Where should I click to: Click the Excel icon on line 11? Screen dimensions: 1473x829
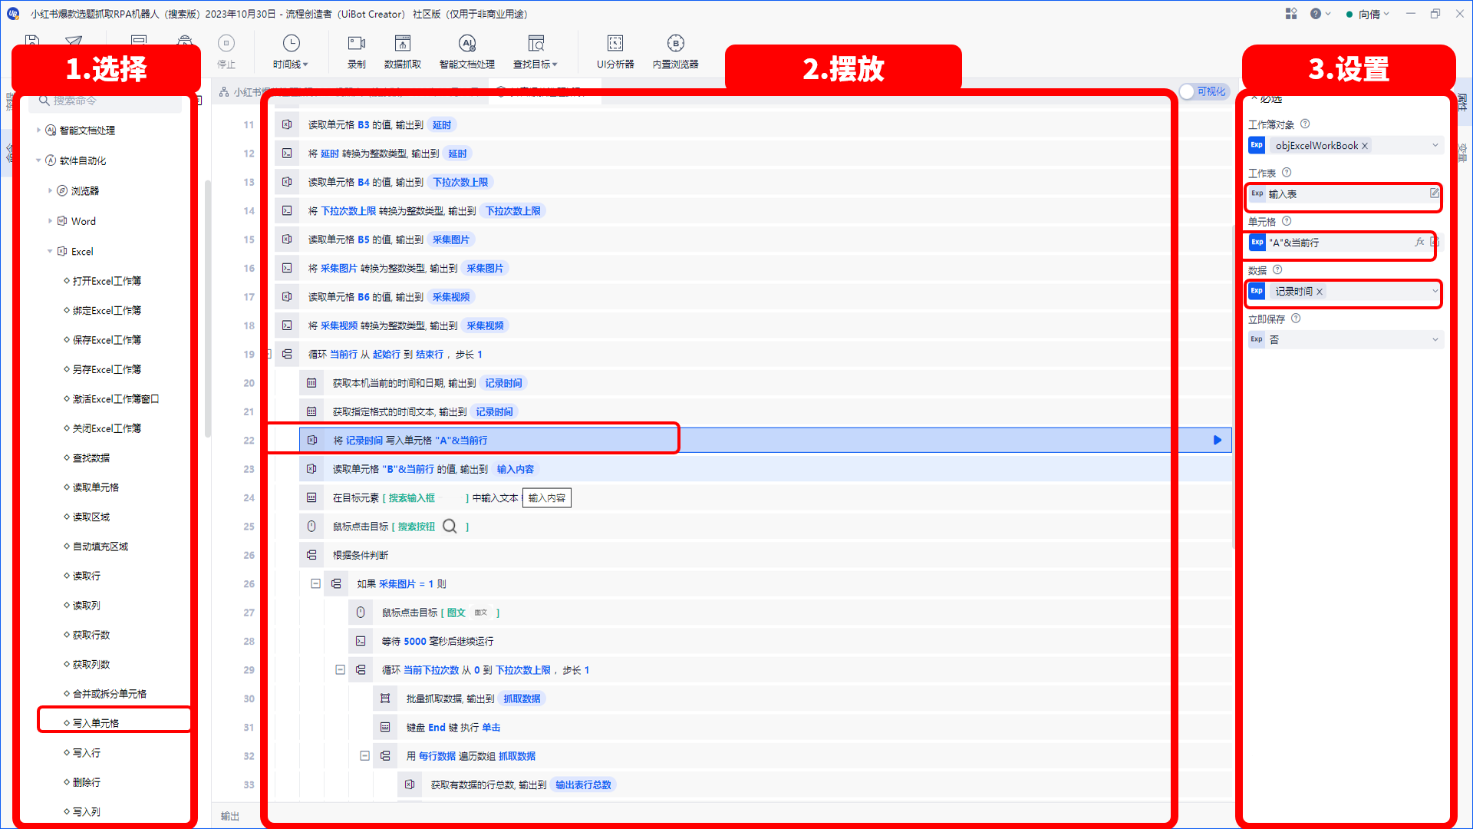coord(287,124)
